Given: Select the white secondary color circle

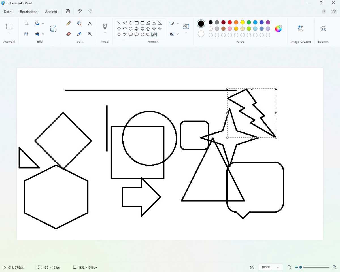Looking at the screenshot, I should [x=201, y=34].
